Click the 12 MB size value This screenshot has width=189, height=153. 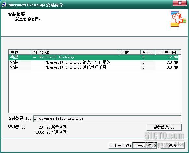tap(173, 57)
